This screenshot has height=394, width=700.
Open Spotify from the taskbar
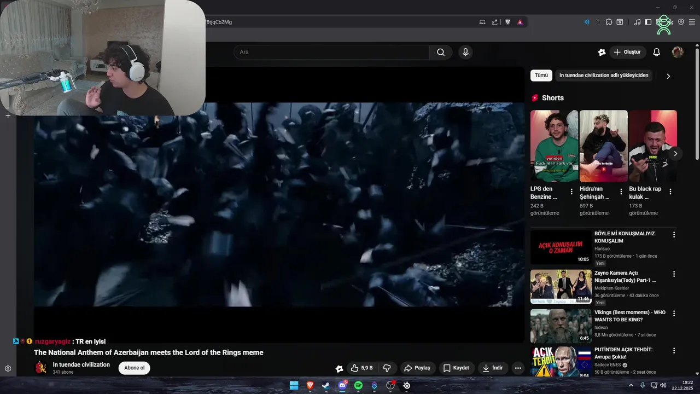358,385
